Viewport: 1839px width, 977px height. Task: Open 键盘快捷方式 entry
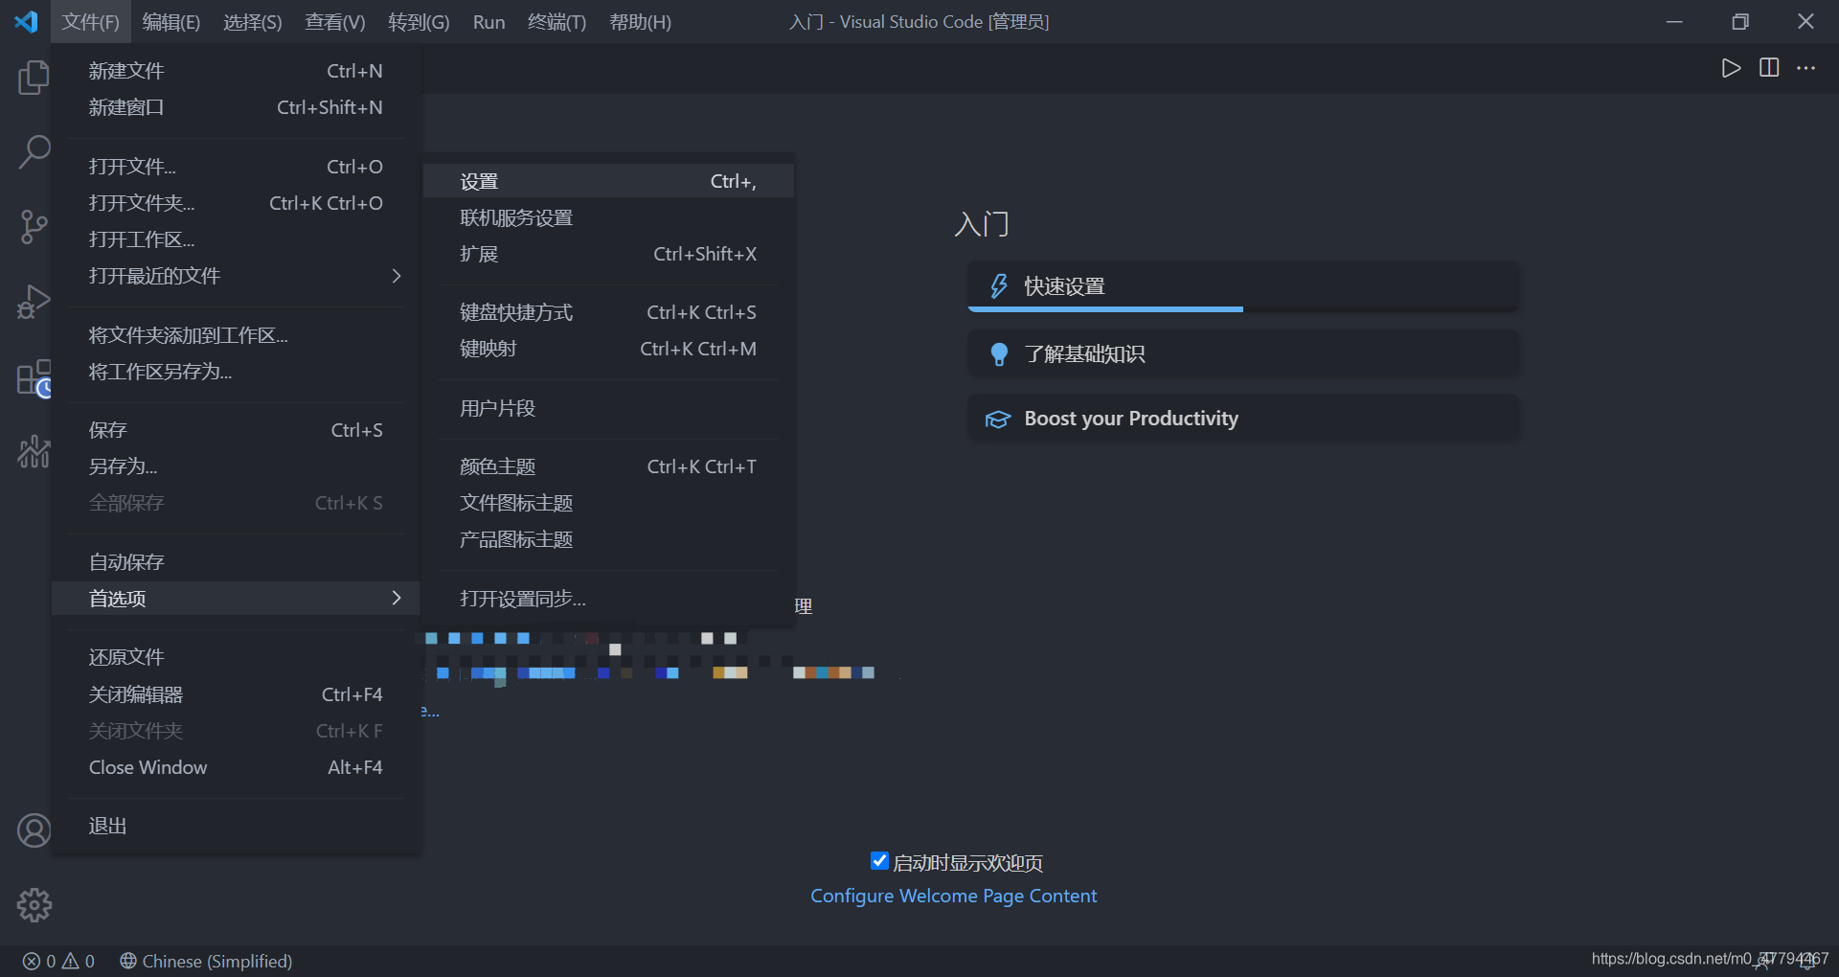[608, 312]
